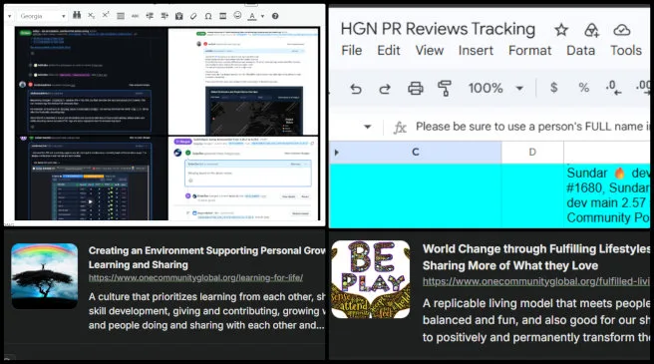Viewport: 654px width, 364px height.
Task: Star the HGN PR Reviews Tracking sheet
Action: (x=561, y=30)
